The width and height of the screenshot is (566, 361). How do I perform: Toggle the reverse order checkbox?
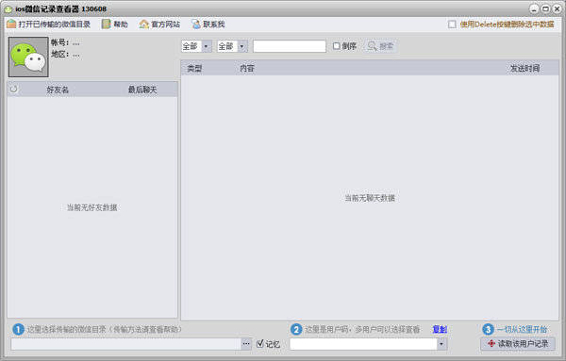[337, 46]
